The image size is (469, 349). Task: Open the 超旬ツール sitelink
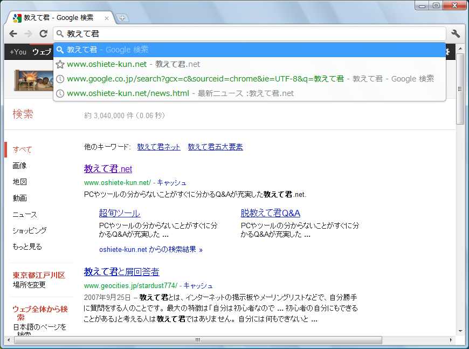[x=120, y=213]
